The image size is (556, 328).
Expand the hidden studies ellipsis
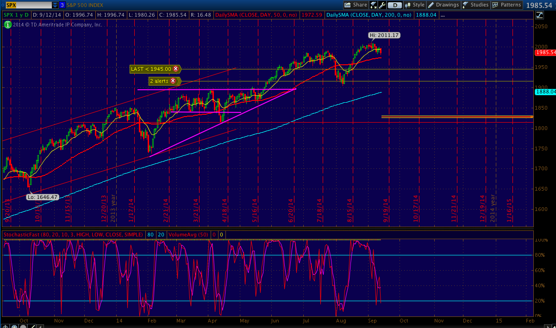(x=443, y=15)
